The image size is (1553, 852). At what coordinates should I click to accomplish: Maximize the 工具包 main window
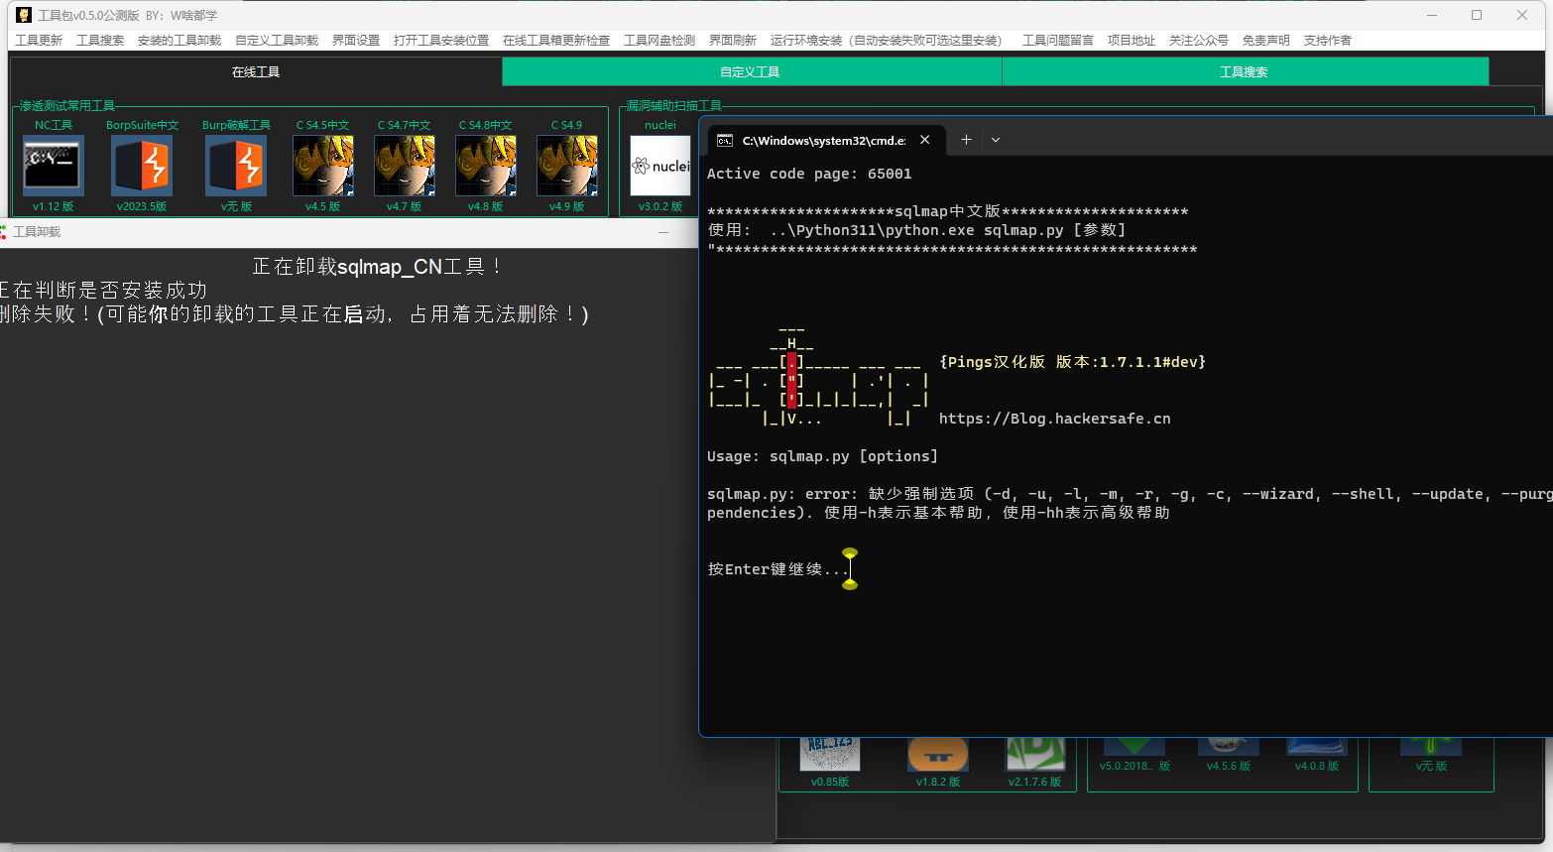tap(1477, 15)
